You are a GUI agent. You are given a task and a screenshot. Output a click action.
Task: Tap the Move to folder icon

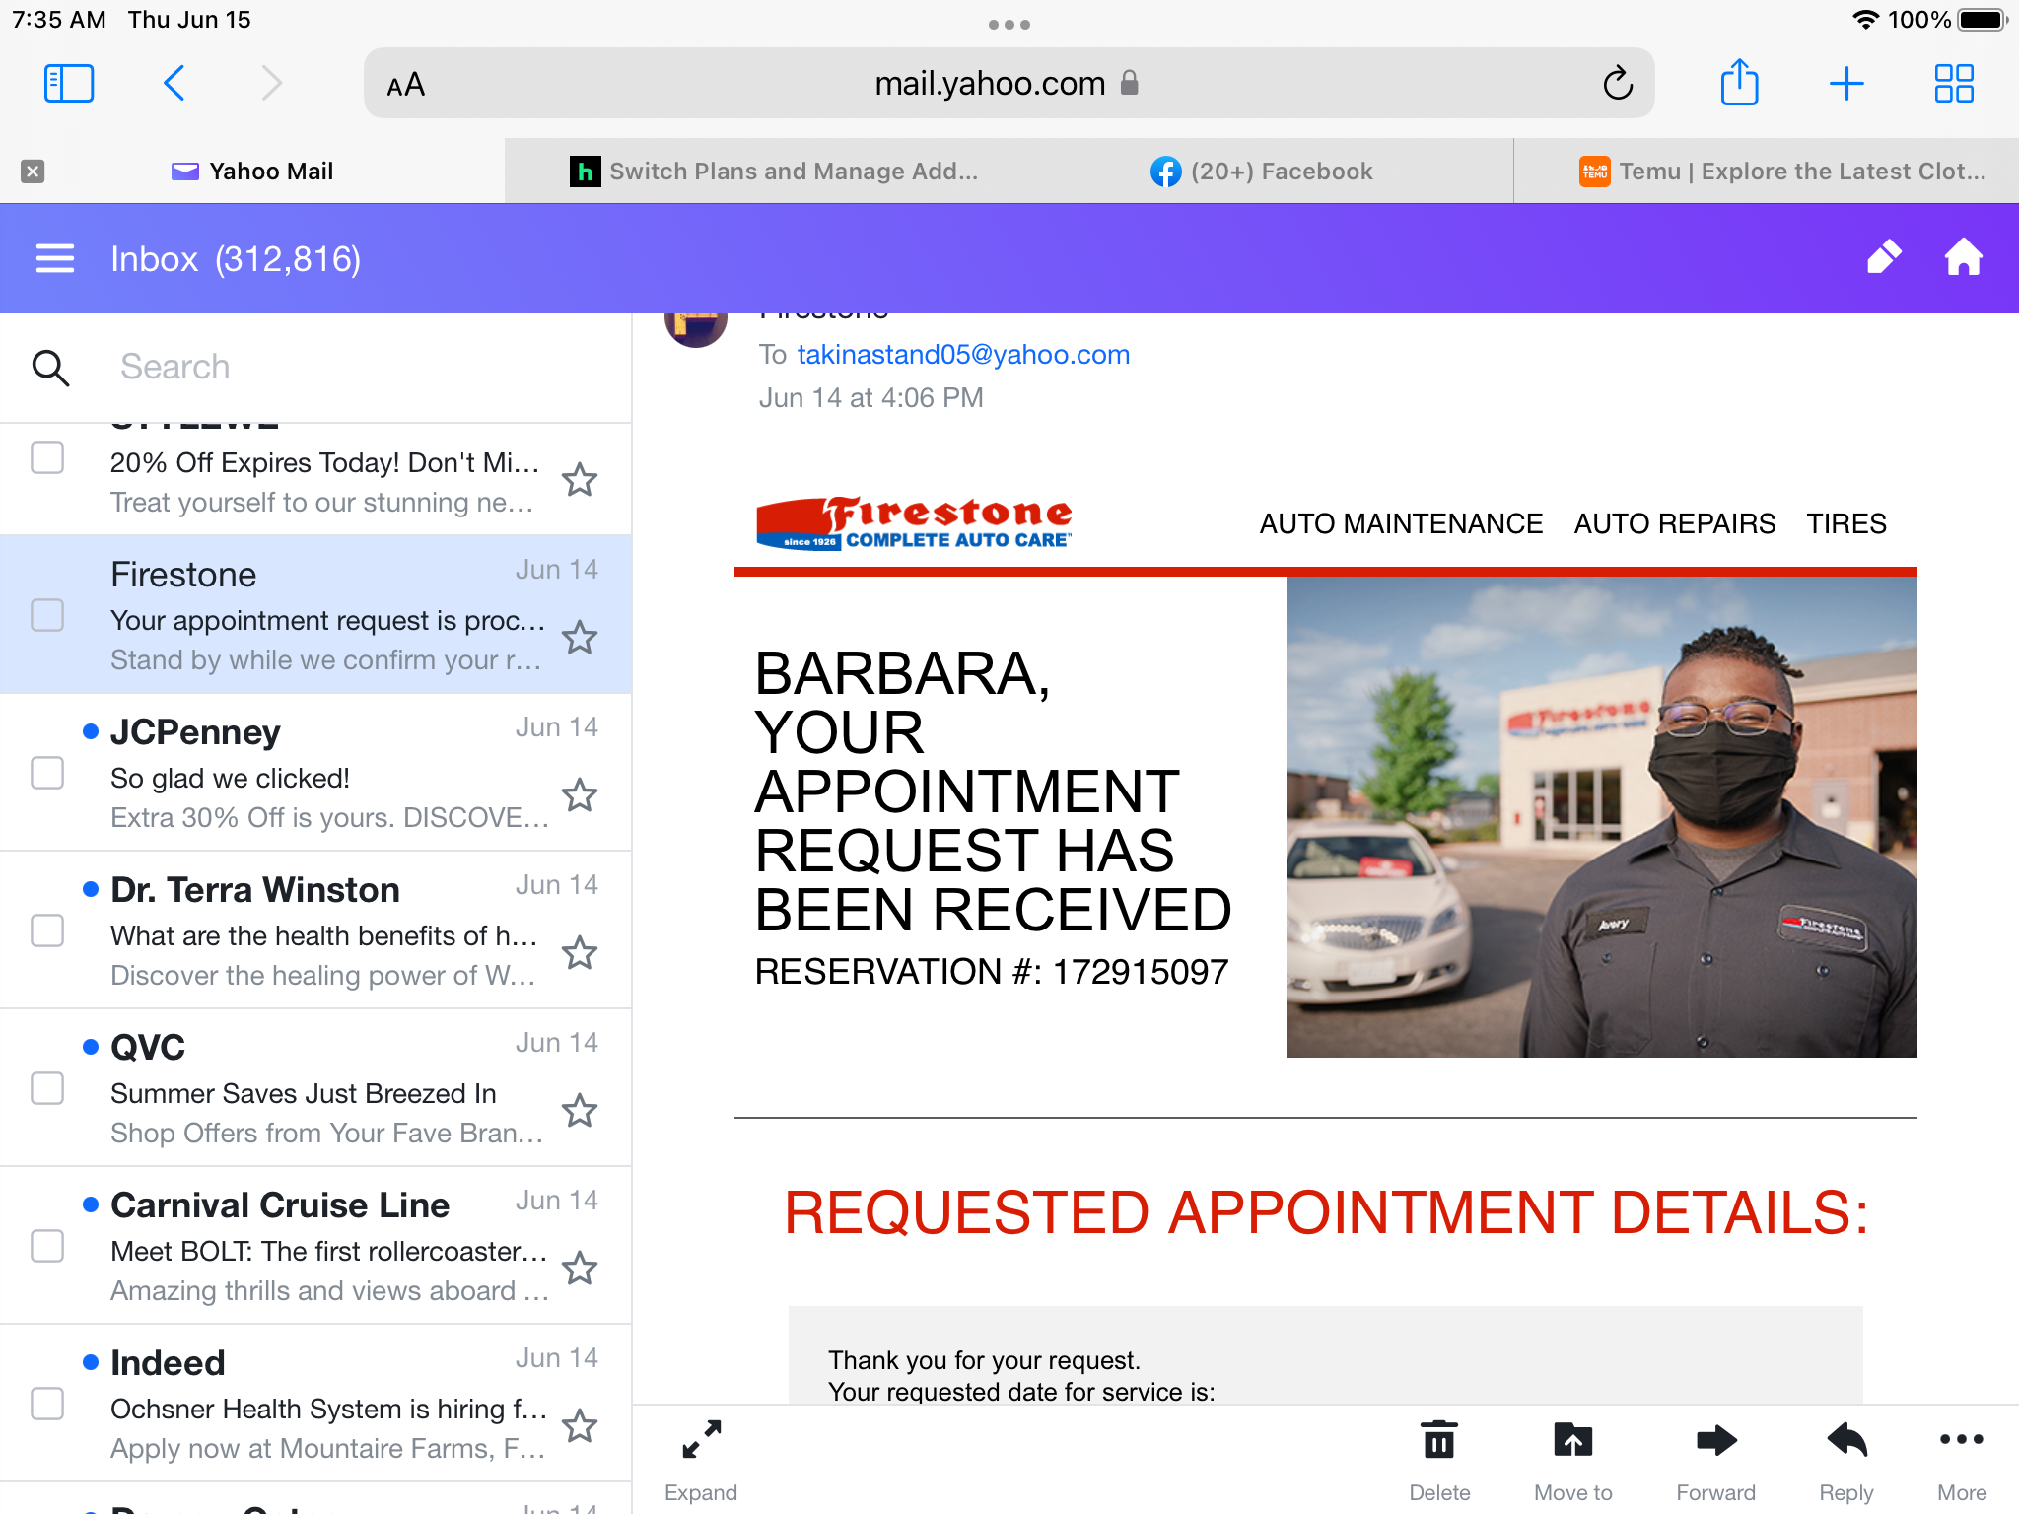pyautogui.click(x=1573, y=1441)
